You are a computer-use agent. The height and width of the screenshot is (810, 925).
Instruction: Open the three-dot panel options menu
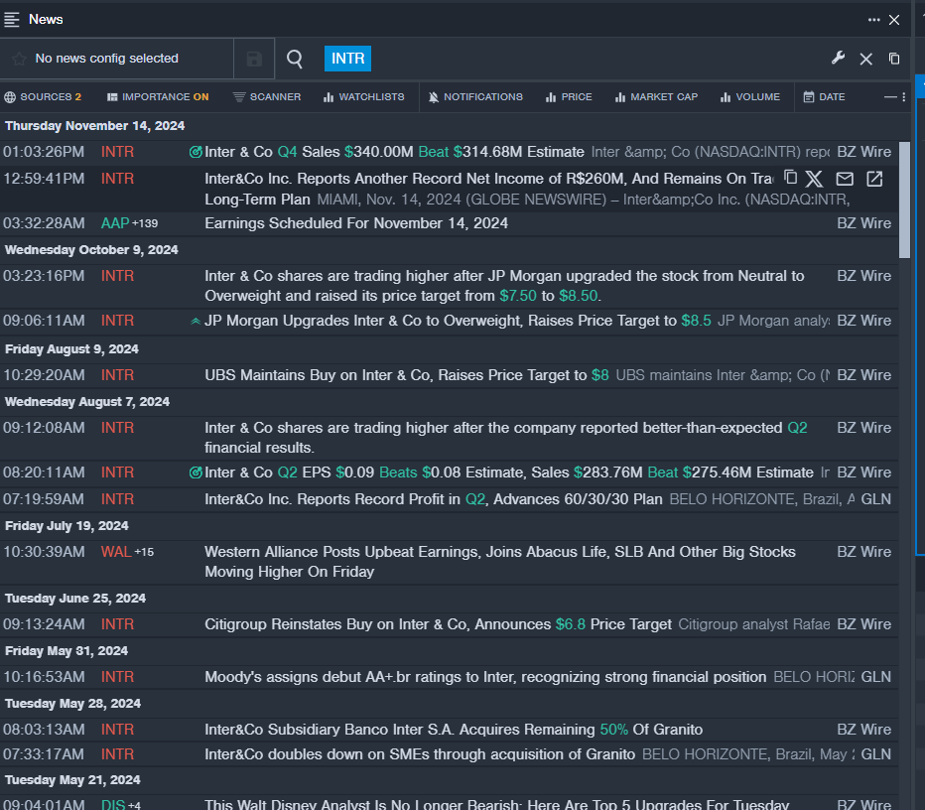(873, 20)
